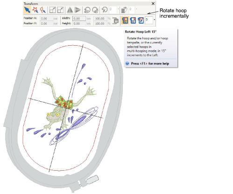Mirror the selection horizontally
Viewport: 233px width, 194px height.
[70, 10]
